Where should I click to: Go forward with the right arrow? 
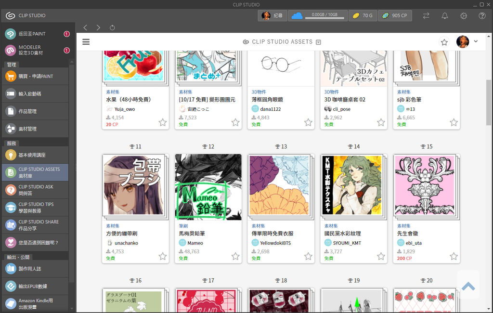pyautogui.click(x=98, y=27)
